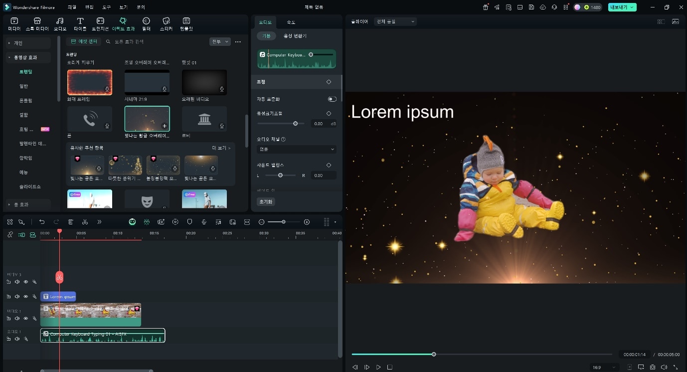The width and height of the screenshot is (687, 372).
Task: Toggle the 자동 표준화 switch
Action: pos(332,99)
